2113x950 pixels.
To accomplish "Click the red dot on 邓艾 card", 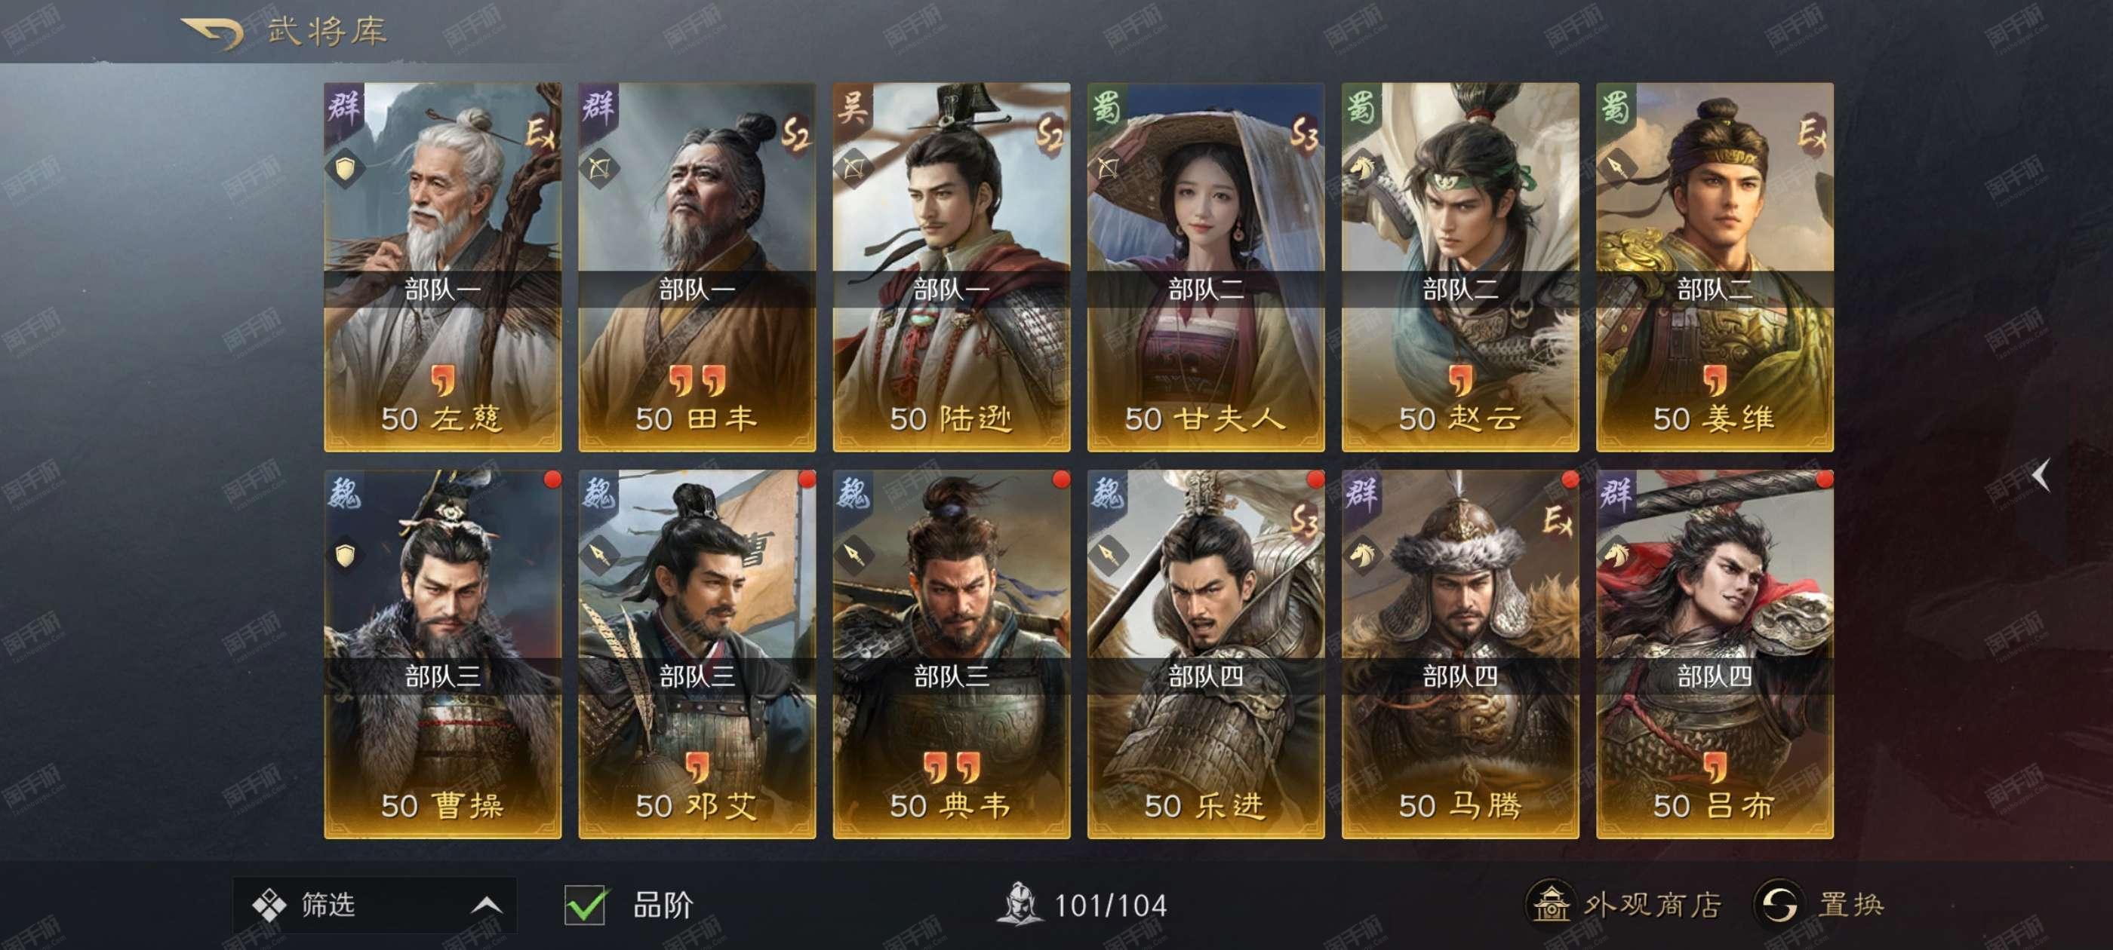I will [x=806, y=479].
